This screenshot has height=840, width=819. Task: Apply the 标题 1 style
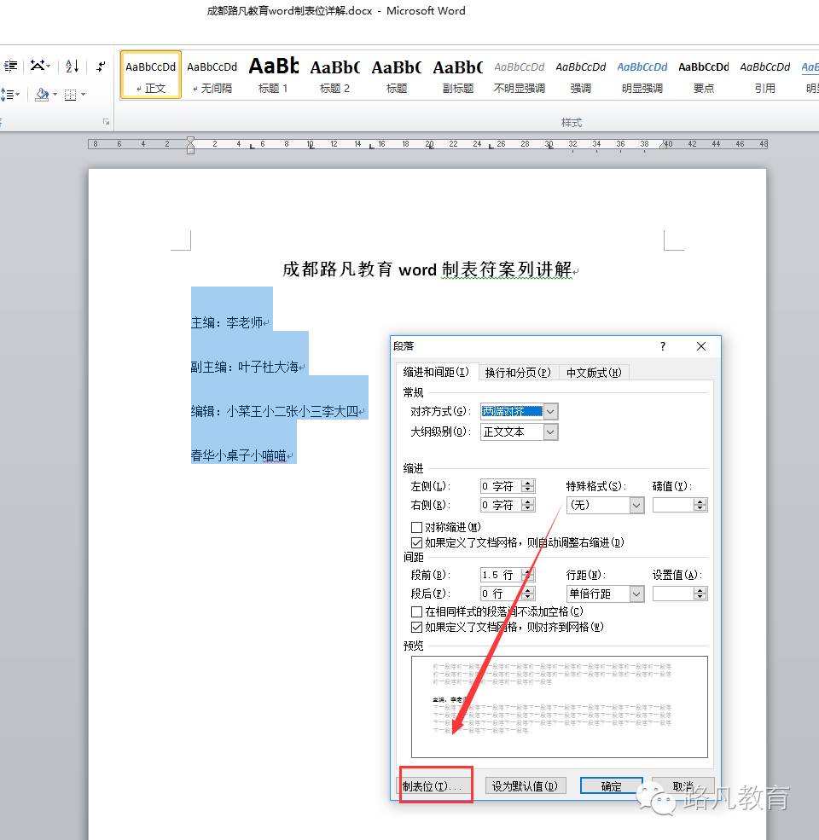pos(273,75)
